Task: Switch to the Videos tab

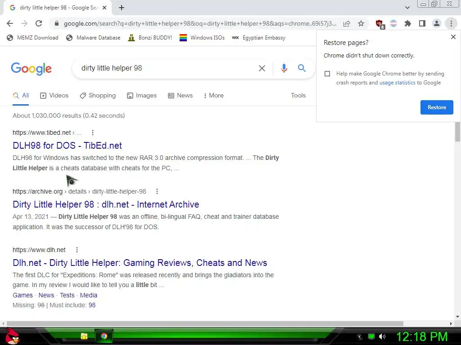Action: click(54, 96)
